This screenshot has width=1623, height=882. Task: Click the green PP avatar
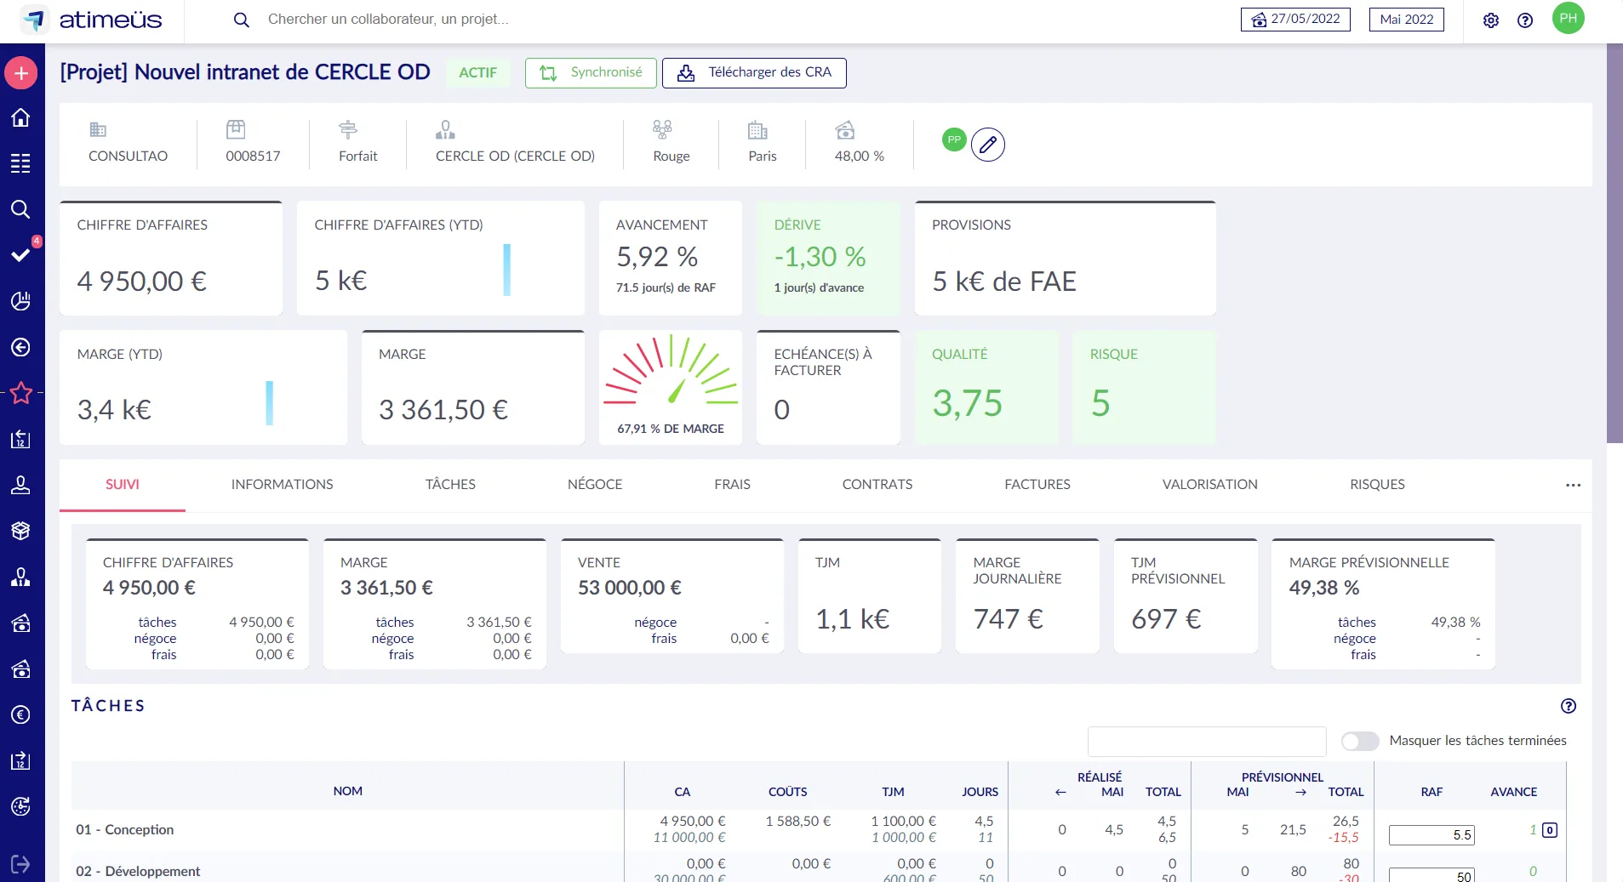pyautogui.click(x=954, y=139)
